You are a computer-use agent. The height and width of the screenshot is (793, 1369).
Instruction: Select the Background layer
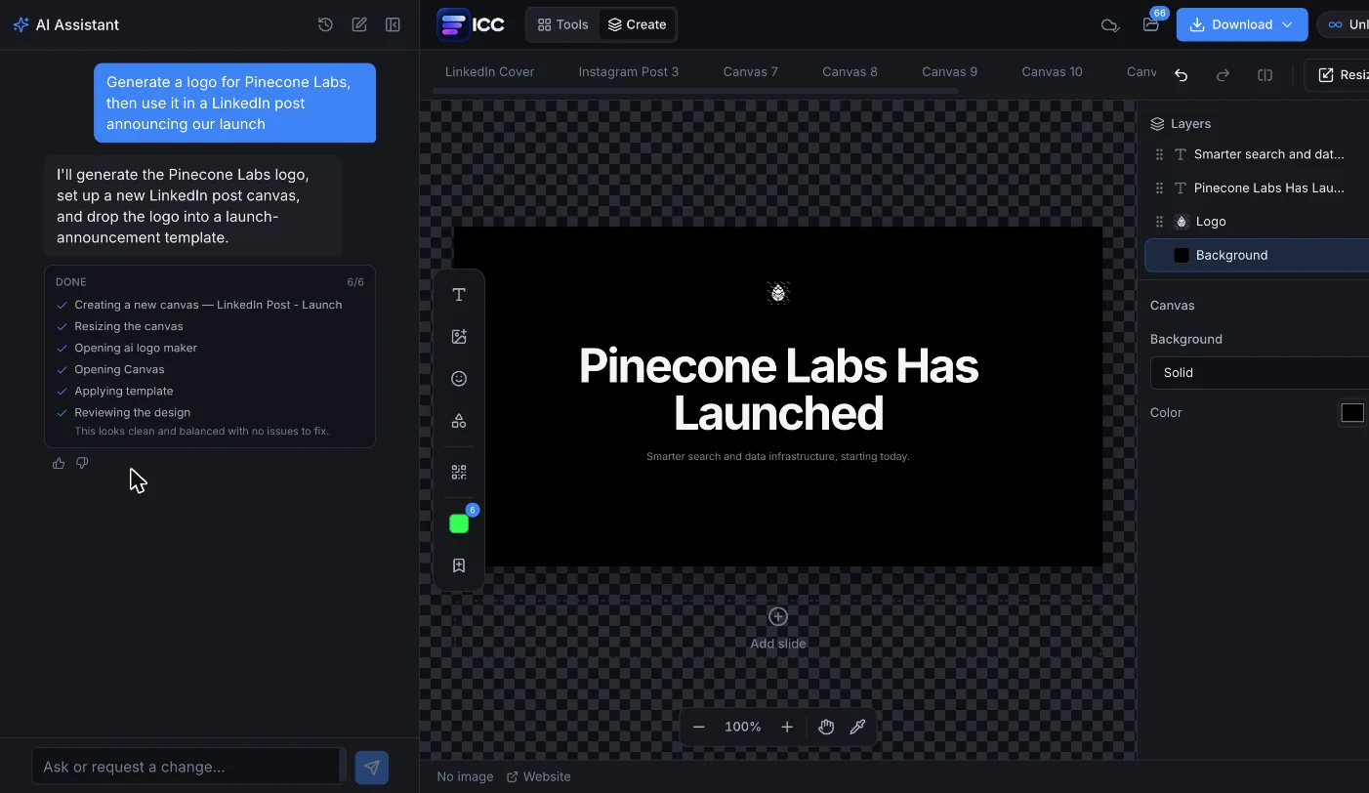click(1257, 255)
